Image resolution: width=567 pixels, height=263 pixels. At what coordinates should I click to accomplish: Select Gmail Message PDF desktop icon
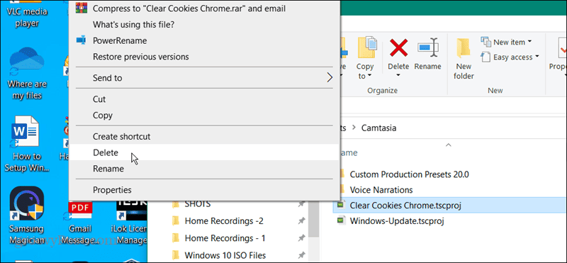click(x=80, y=223)
